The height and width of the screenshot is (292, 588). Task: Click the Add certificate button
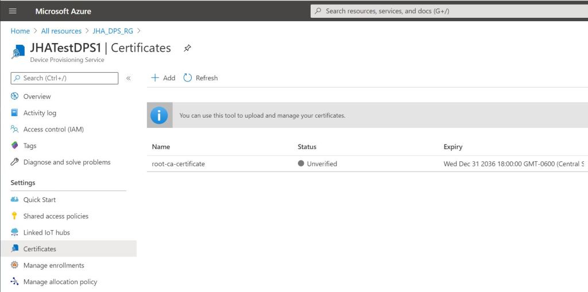tap(163, 78)
